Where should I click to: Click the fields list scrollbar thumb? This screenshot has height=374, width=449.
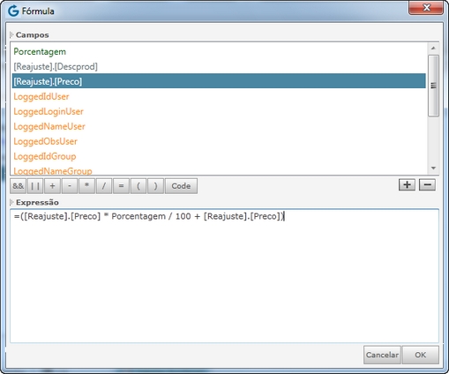(433, 86)
